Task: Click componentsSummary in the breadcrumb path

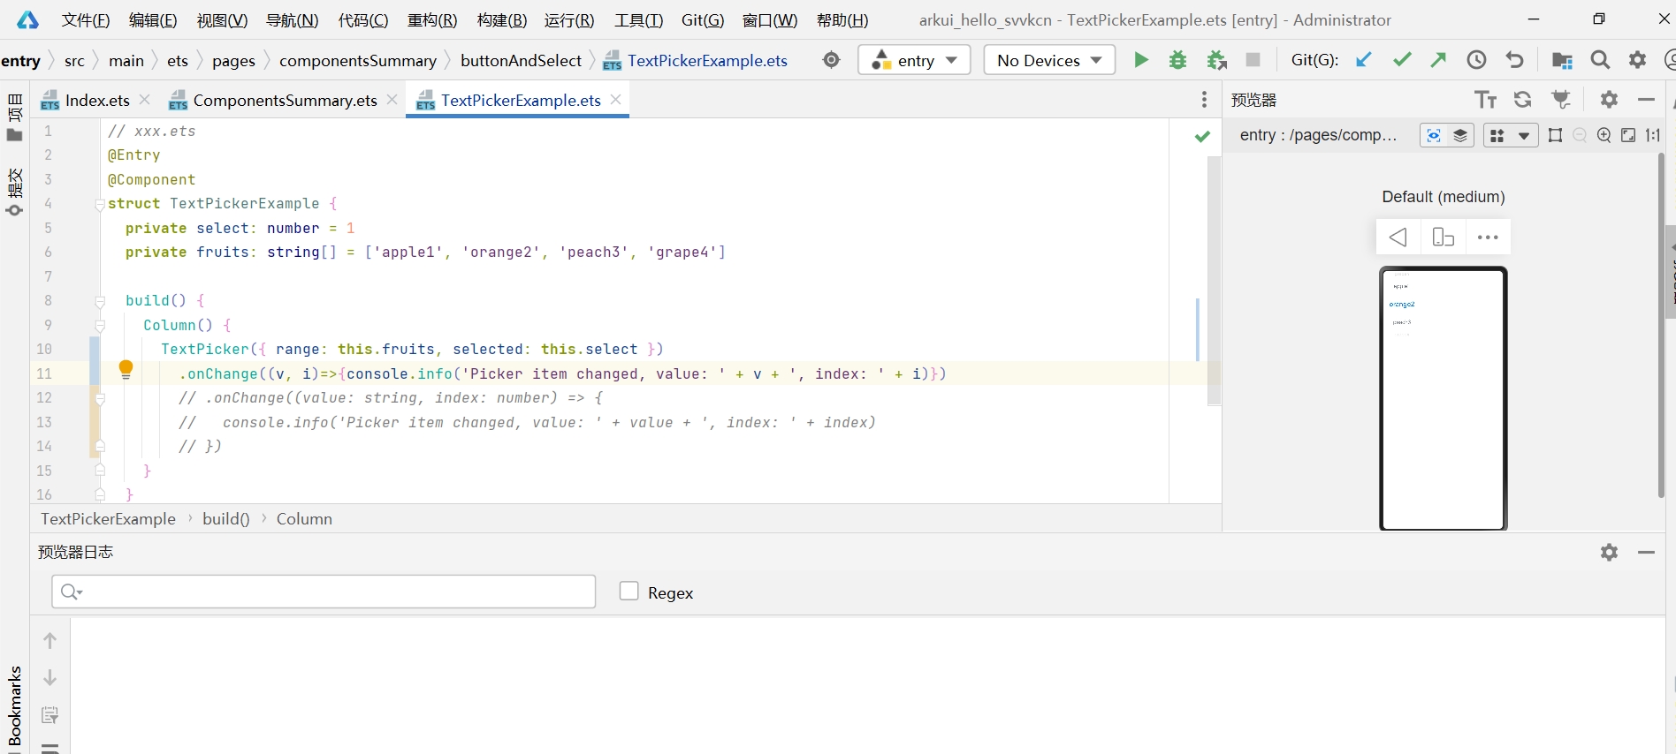Action: tap(357, 60)
